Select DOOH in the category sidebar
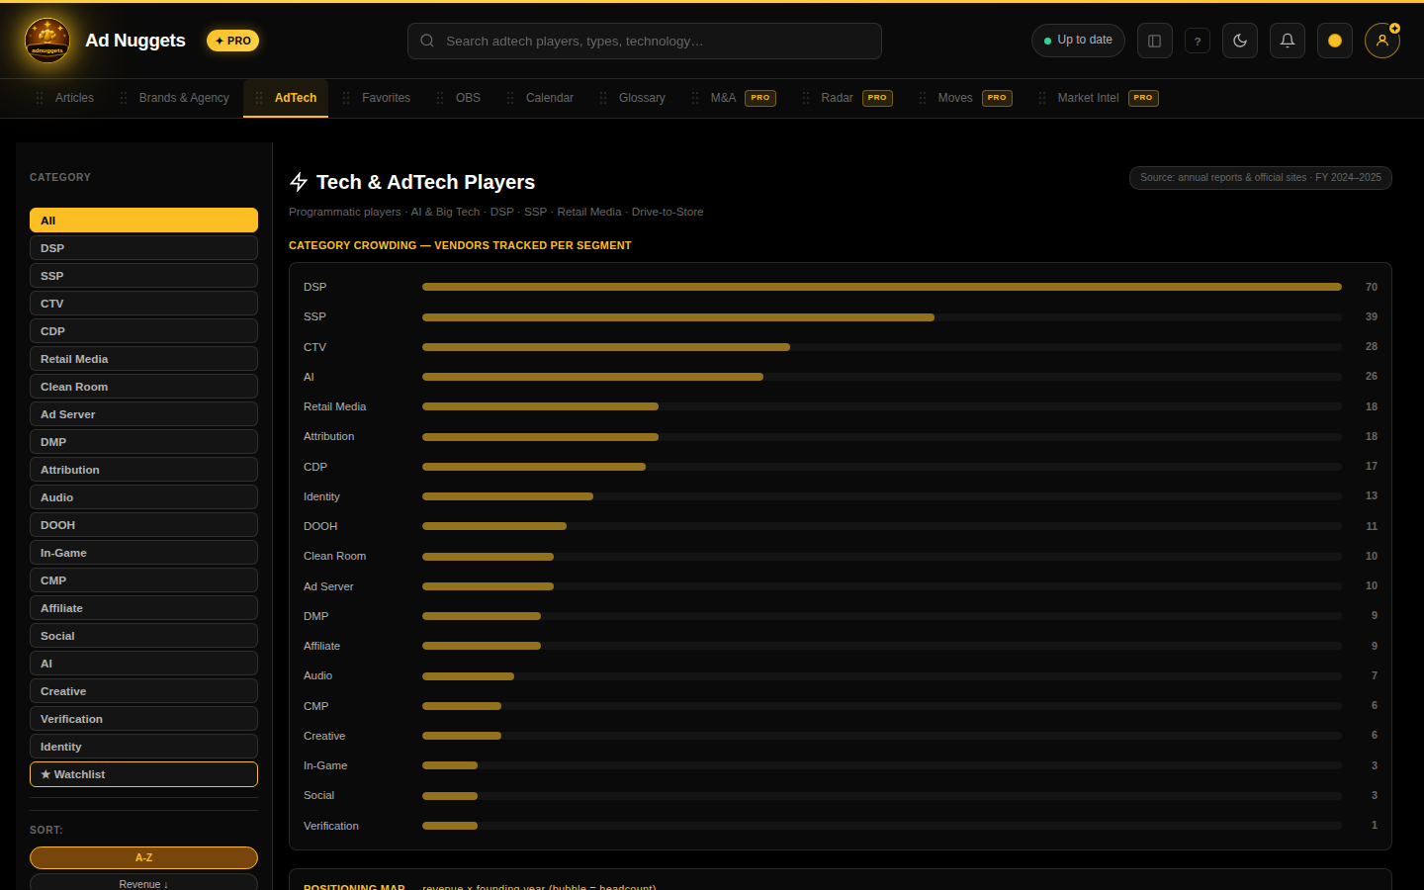The image size is (1424, 890). [x=143, y=525]
